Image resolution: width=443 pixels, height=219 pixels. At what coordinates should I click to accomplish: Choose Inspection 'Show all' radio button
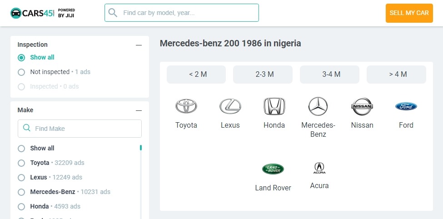[21, 58]
